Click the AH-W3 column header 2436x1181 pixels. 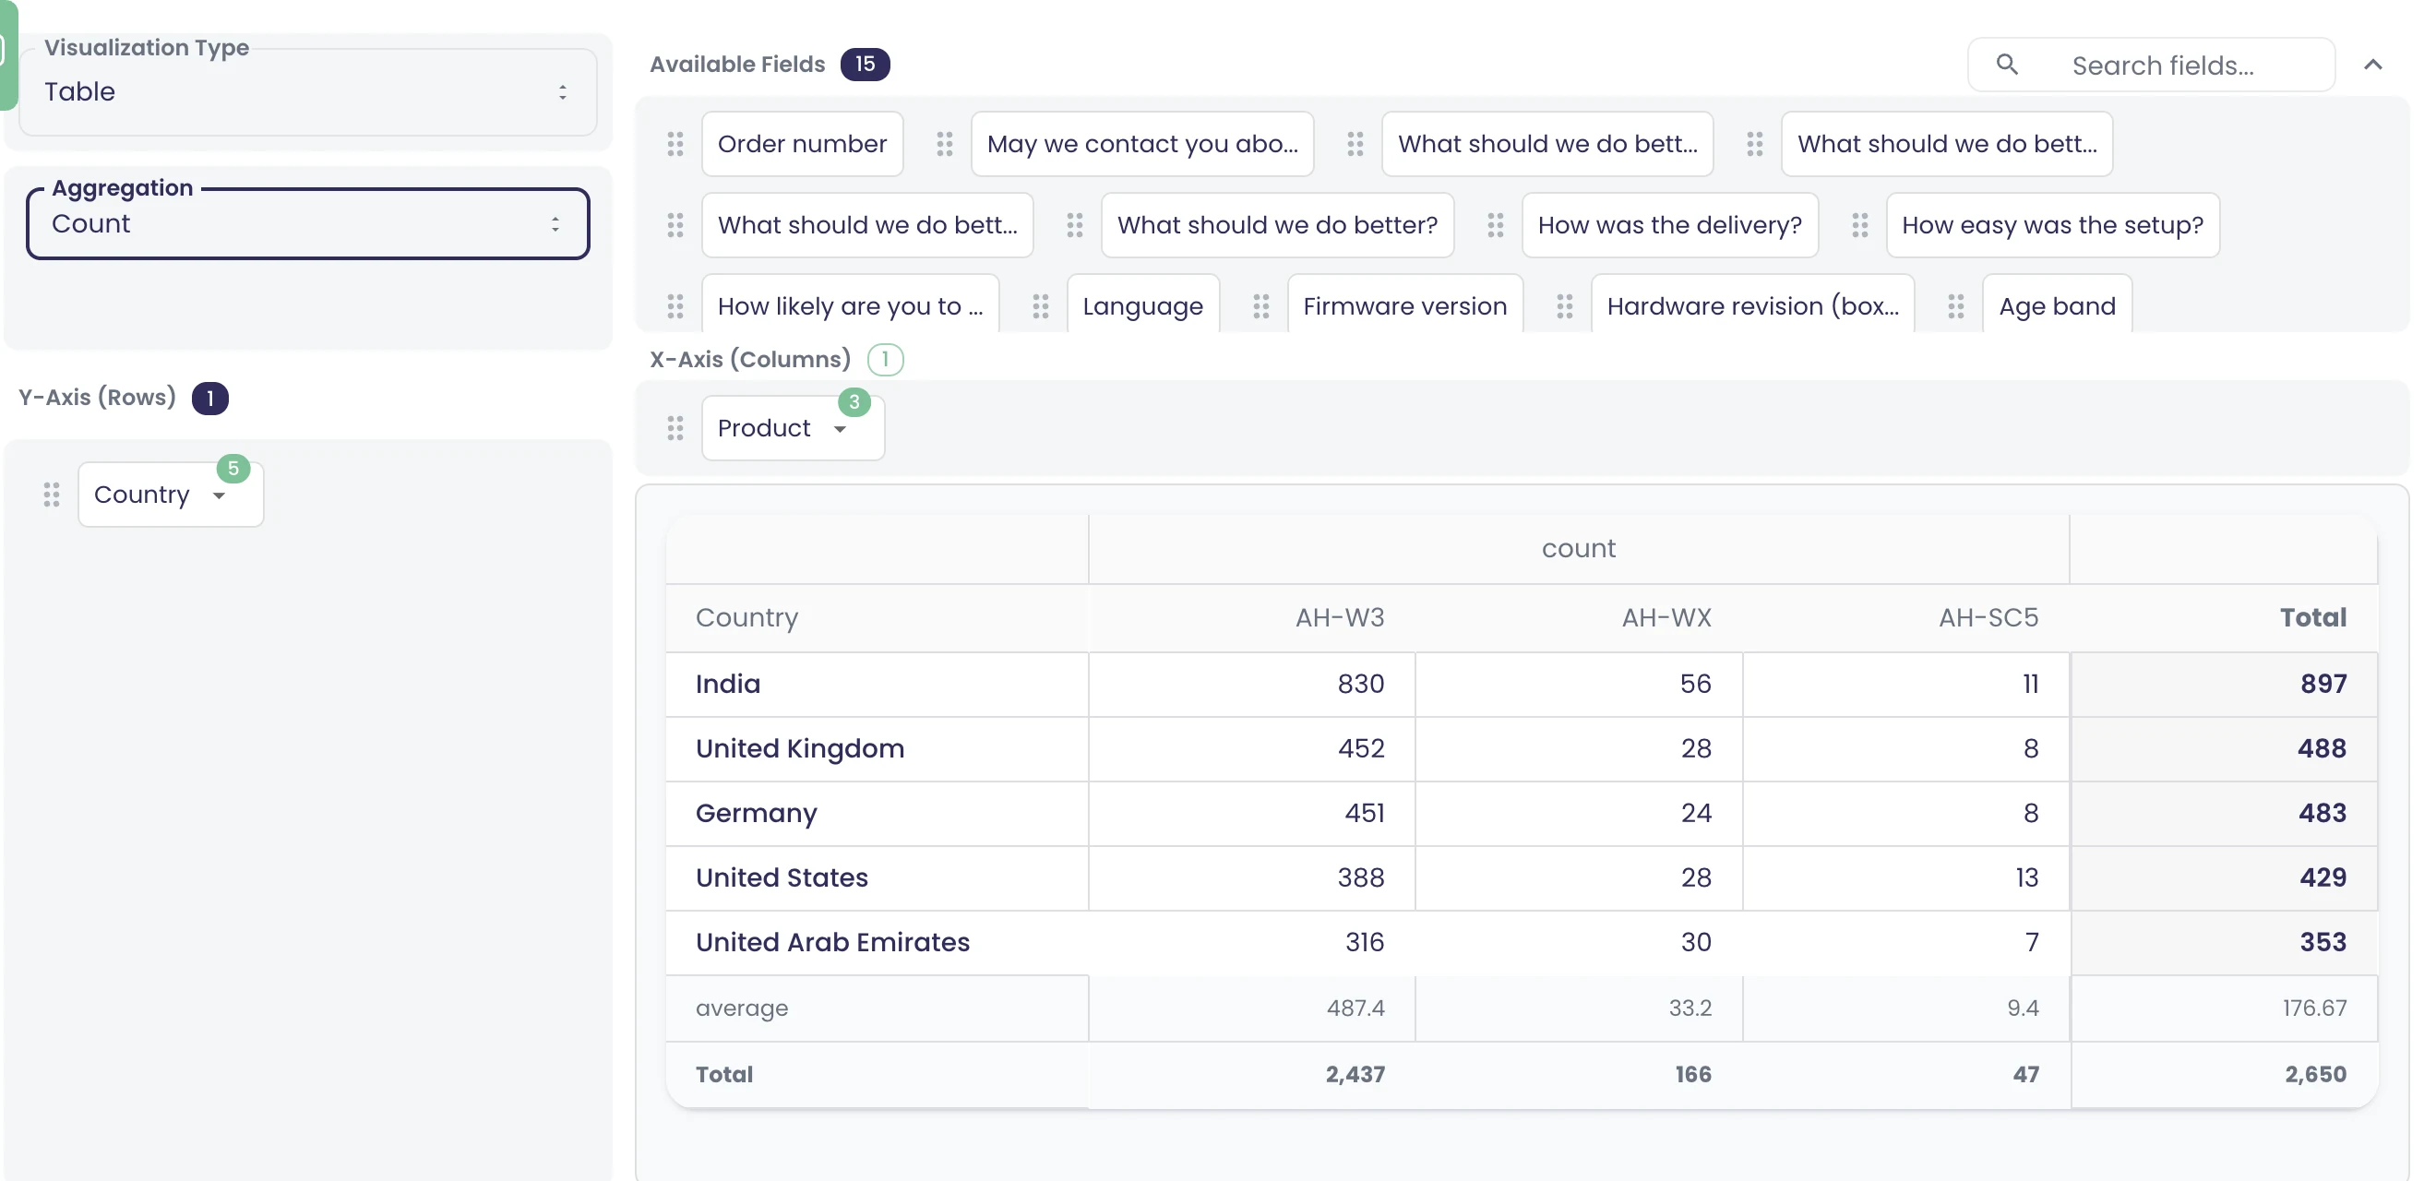click(x=1339, y=617)
